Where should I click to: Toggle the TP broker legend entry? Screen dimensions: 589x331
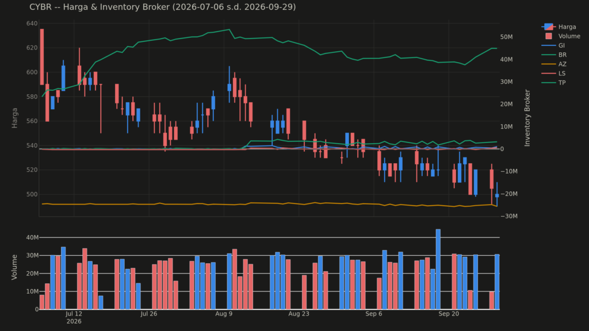click(554, 83)
